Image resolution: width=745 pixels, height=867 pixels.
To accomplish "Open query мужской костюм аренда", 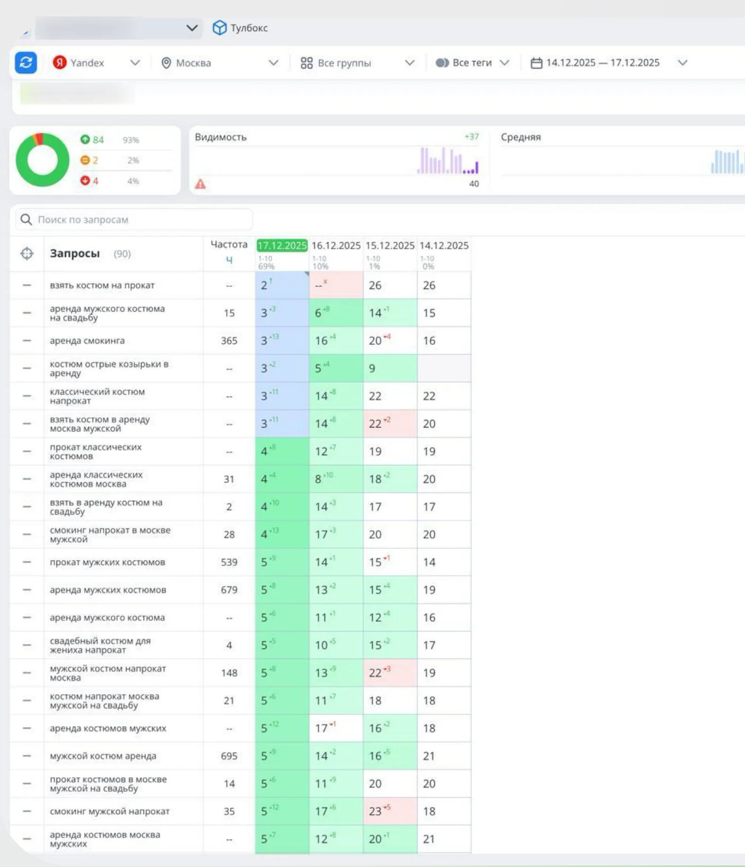I will tap(103, 756).
